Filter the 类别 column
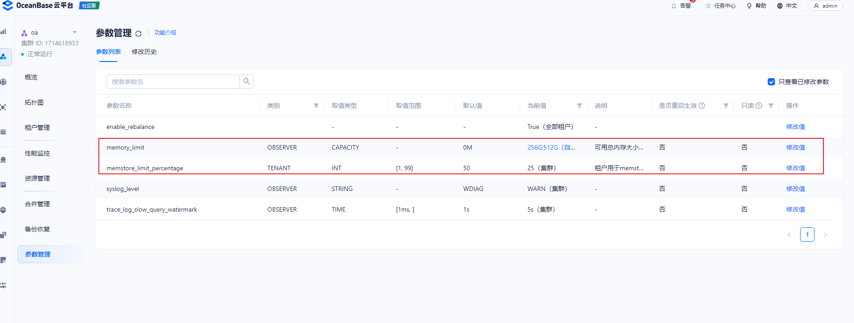 point(316,106)
